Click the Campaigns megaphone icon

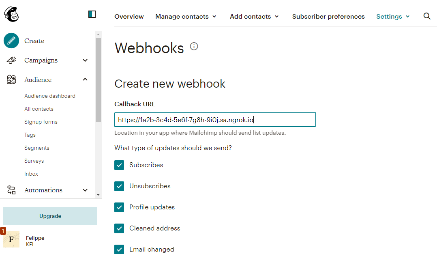coord(11,60)
